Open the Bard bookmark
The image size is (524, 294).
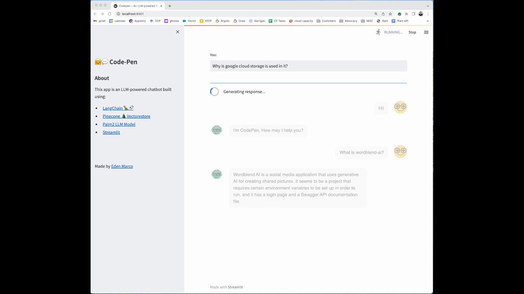382,21
